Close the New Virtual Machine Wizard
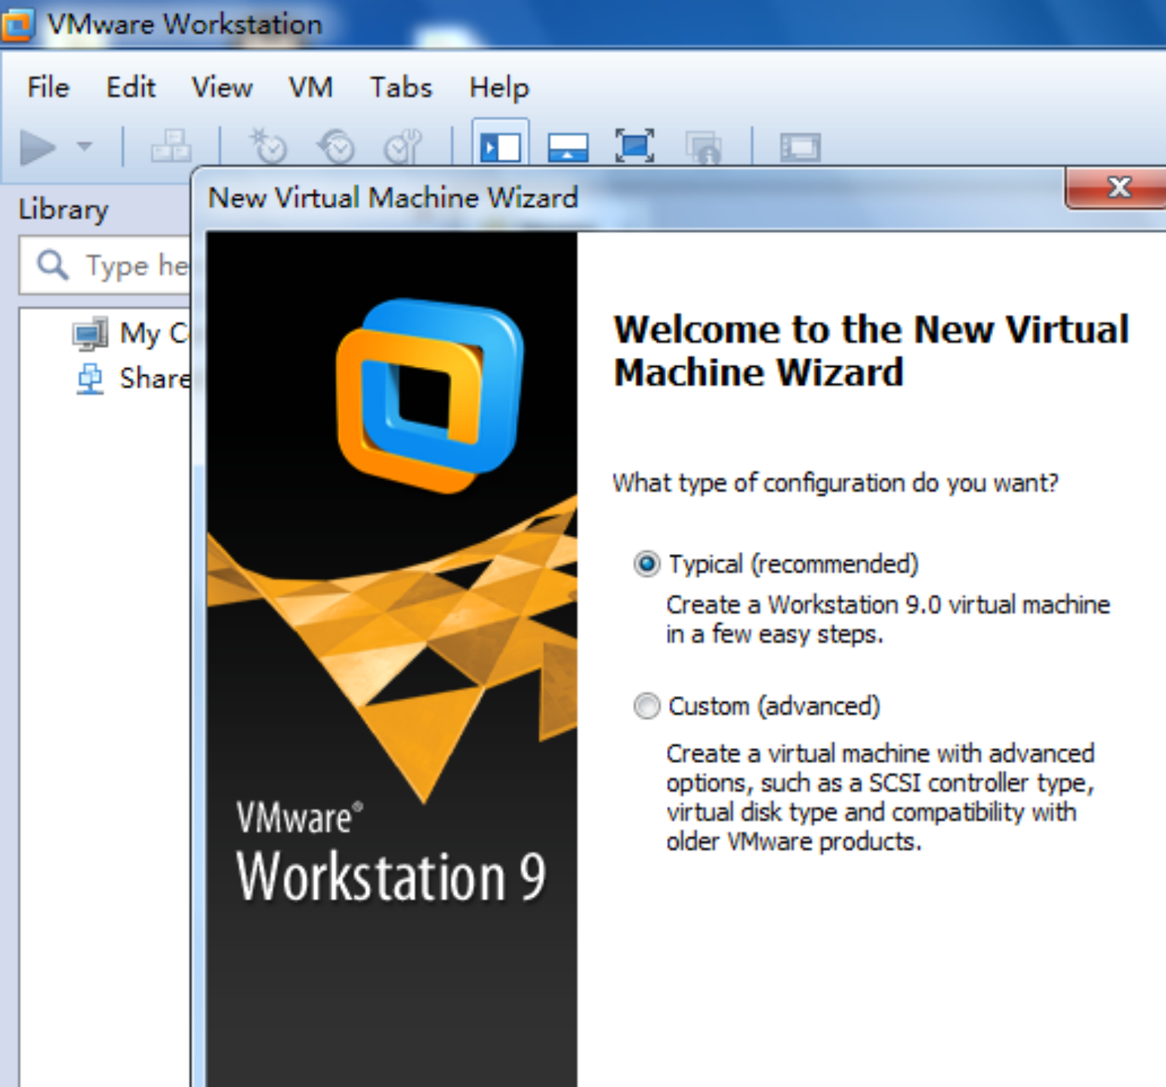Viewport: 1166px width, 1087px height. tap(1116, 186)
